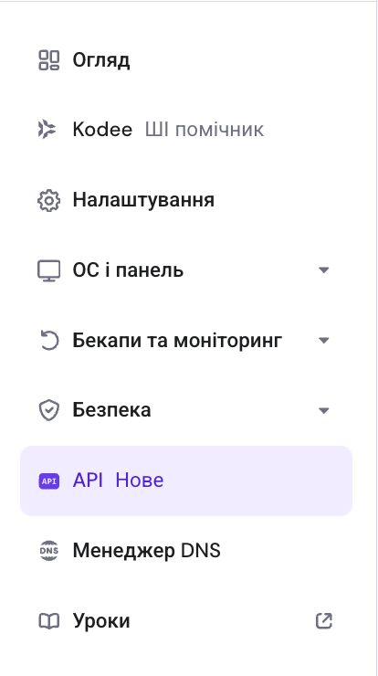Expand the ОС і панель dropdown arrow
378x676 pixels.
(x=323, y=270)
